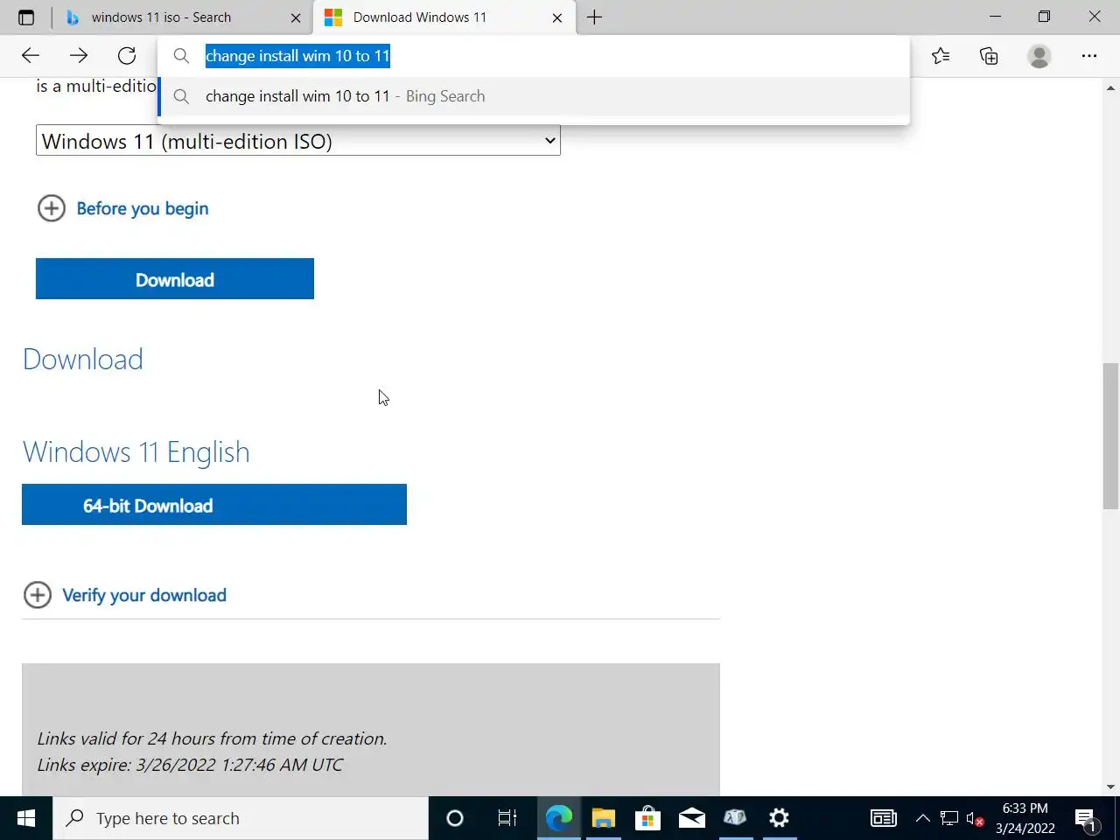
Task: Open the Windows 11 multi-edition ISO dropdown
Action: click(297, 141)
